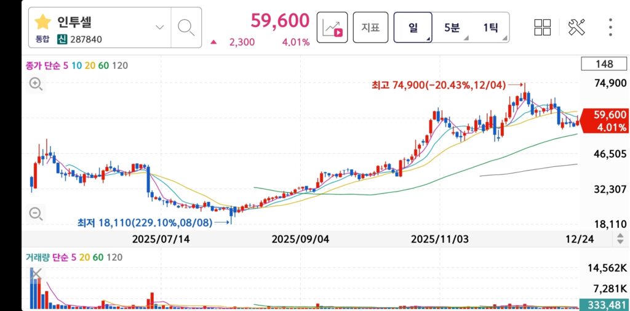Image resolution: width=630 pixels, height=311 pixels.
Task: Close the volume panel with X
Action: [x=36, y=273]
